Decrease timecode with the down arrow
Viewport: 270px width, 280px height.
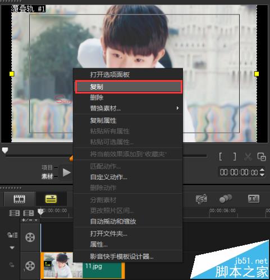coord(262,175)
